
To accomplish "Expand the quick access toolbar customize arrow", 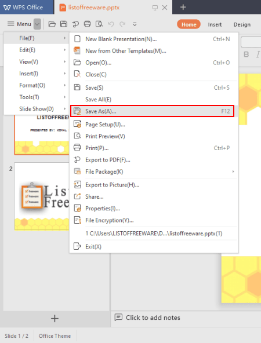I will [135, 24].
